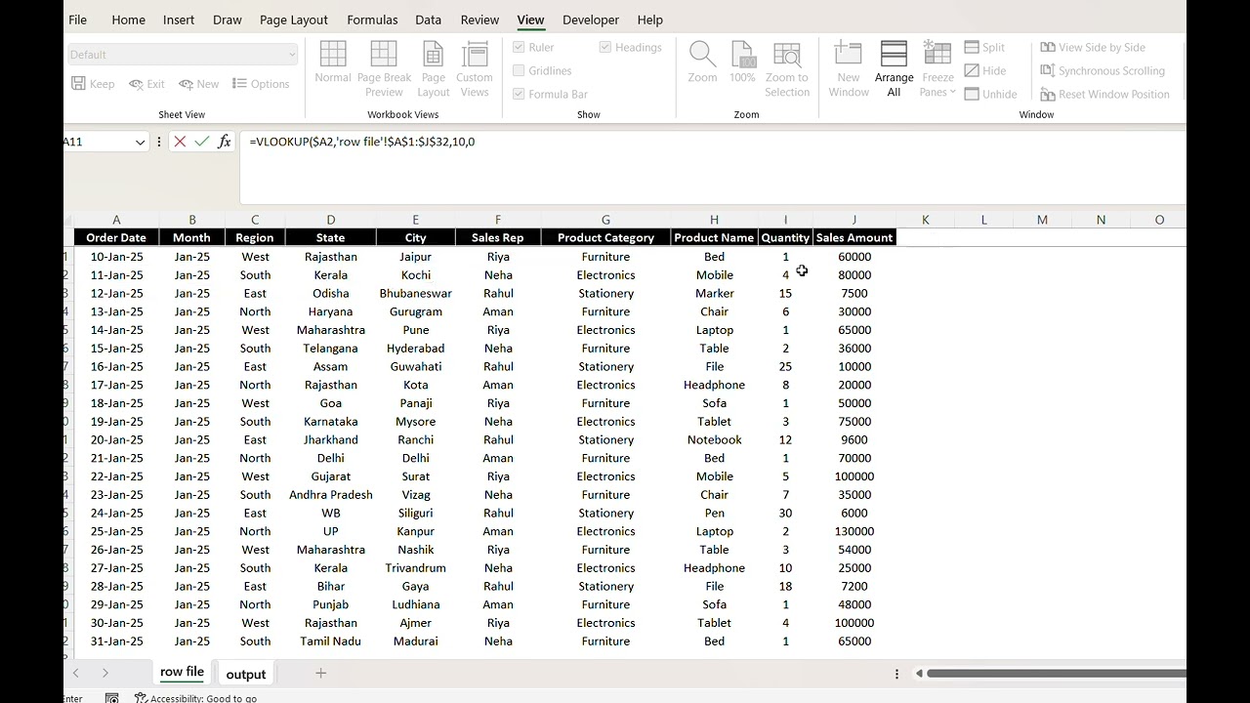This screenshot has height=703, width=1250.
Task: Toggle the Gridlines checkbox
Action: pyautogui.click(x=519, y=70)
